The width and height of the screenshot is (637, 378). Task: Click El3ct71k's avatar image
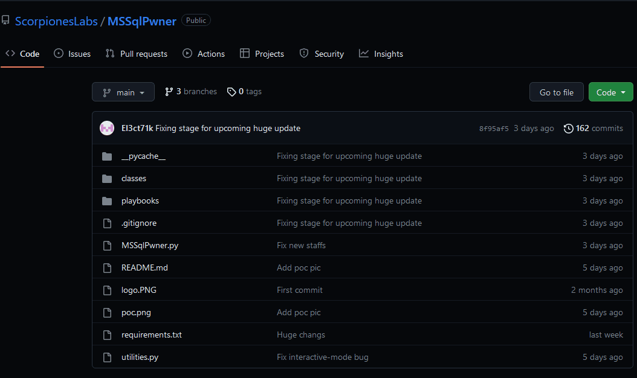pyautogui.click(x=107, y=128)
